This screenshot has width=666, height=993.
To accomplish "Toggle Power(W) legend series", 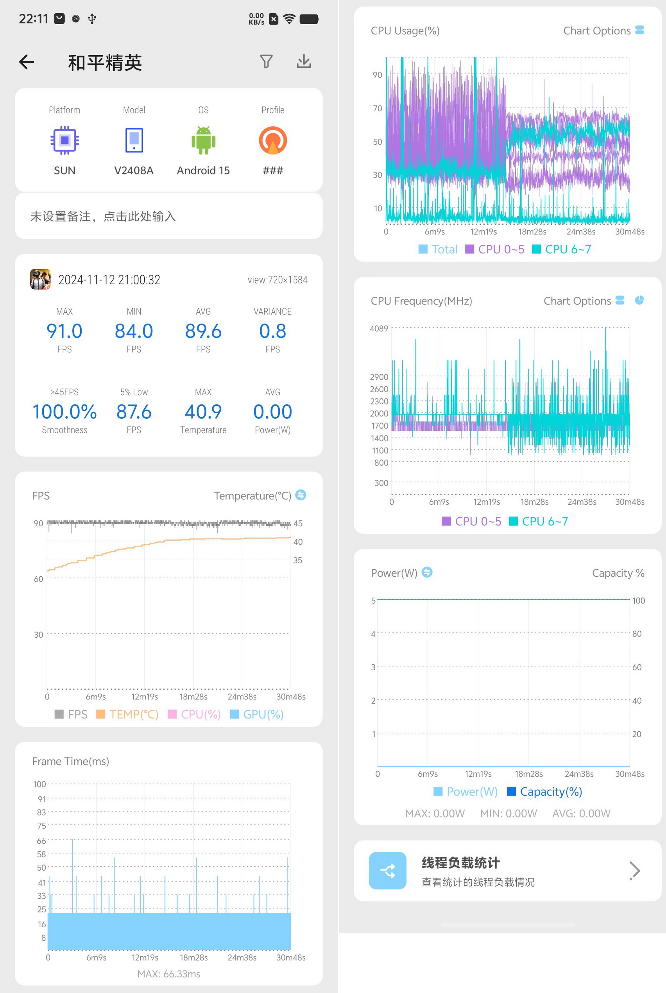I will (465, 792).
